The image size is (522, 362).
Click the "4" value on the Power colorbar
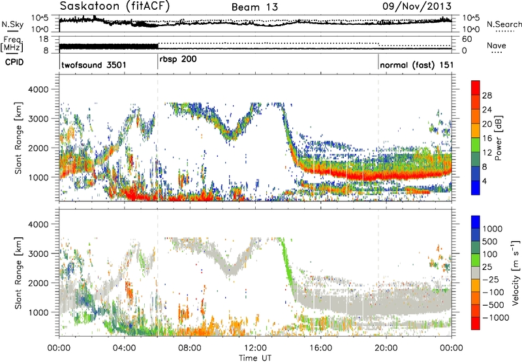(485, 182)
